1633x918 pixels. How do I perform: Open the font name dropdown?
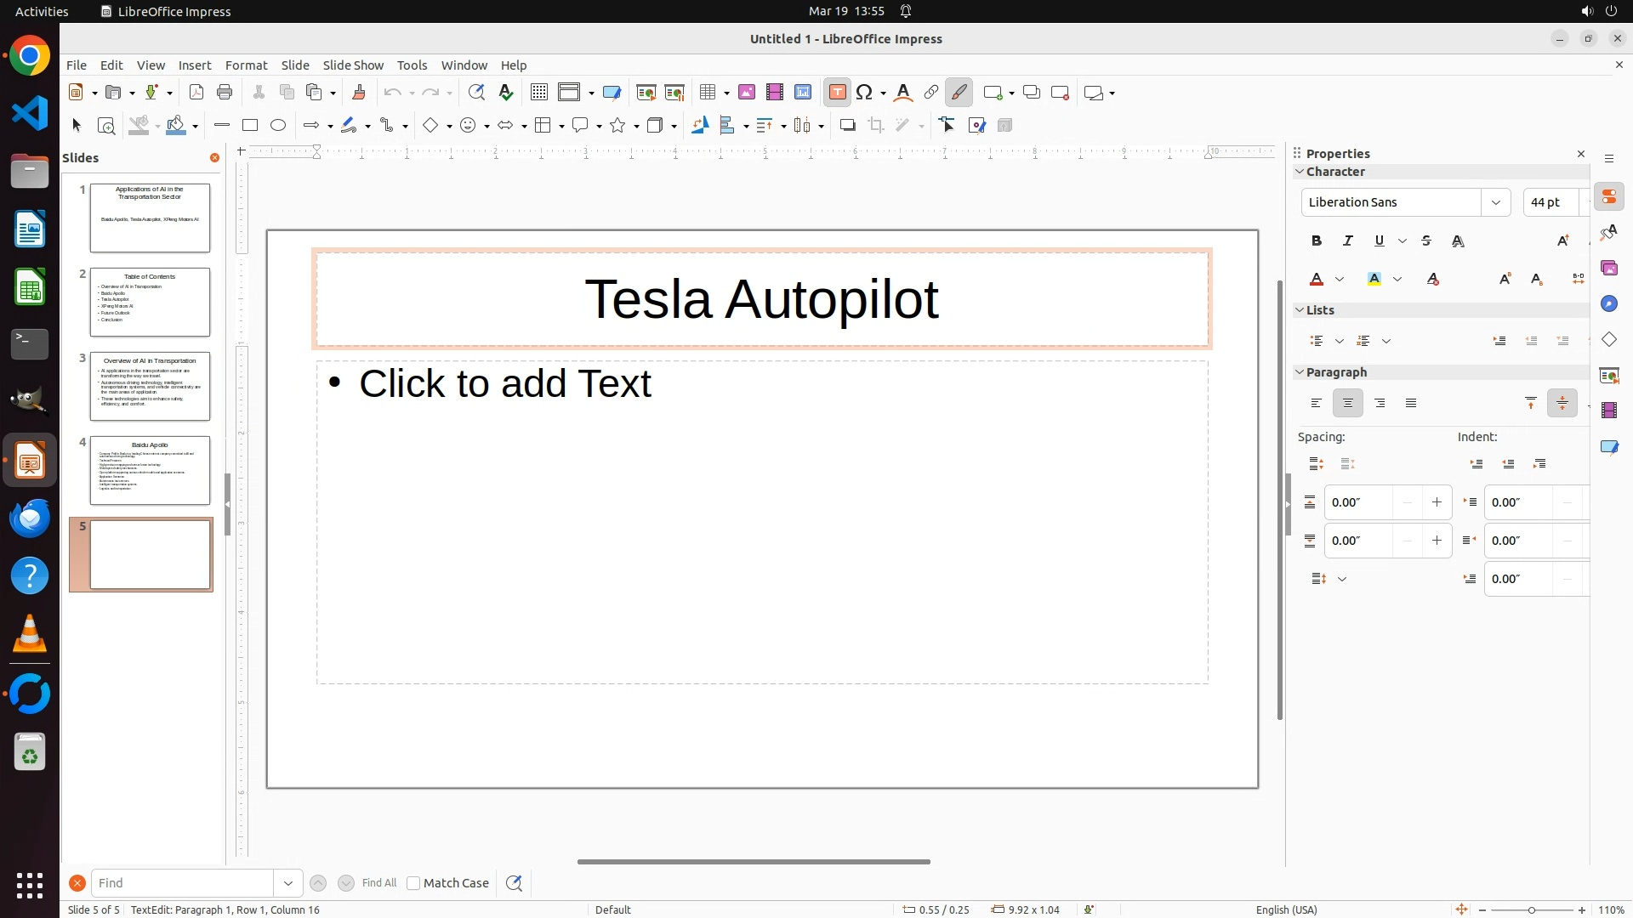1495,202
